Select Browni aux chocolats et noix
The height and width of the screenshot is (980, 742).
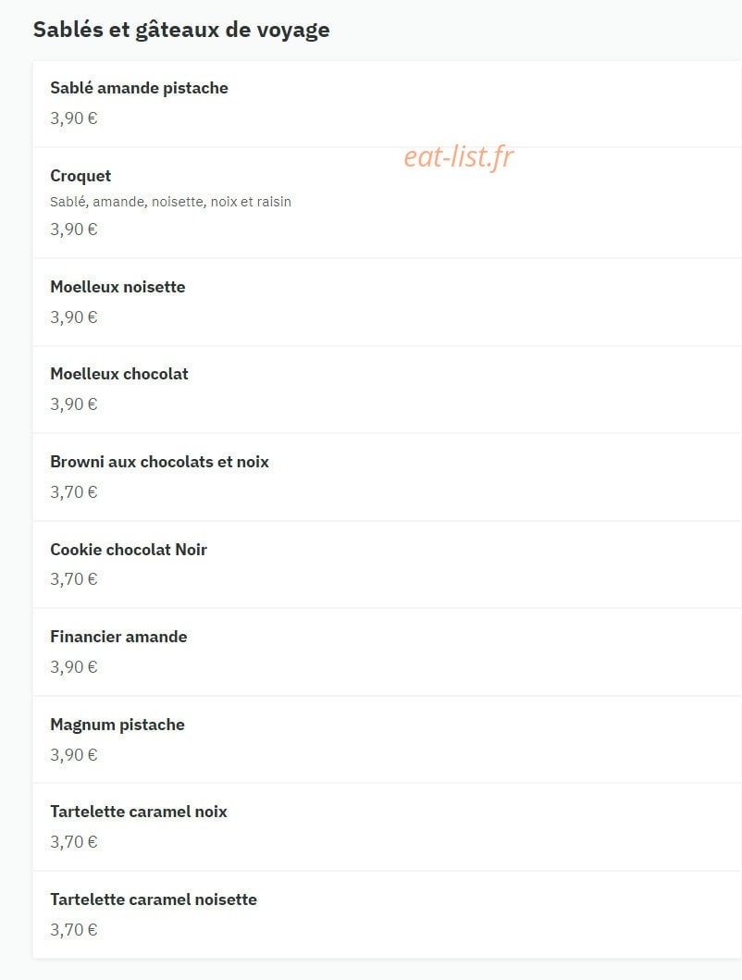(x=387, y=477)
